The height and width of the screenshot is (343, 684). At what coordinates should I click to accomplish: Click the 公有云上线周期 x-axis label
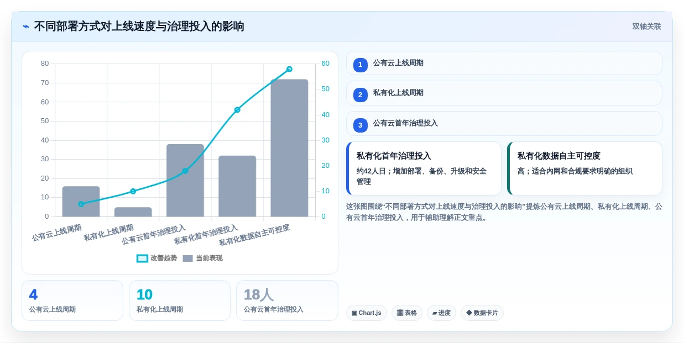(57, 233)
